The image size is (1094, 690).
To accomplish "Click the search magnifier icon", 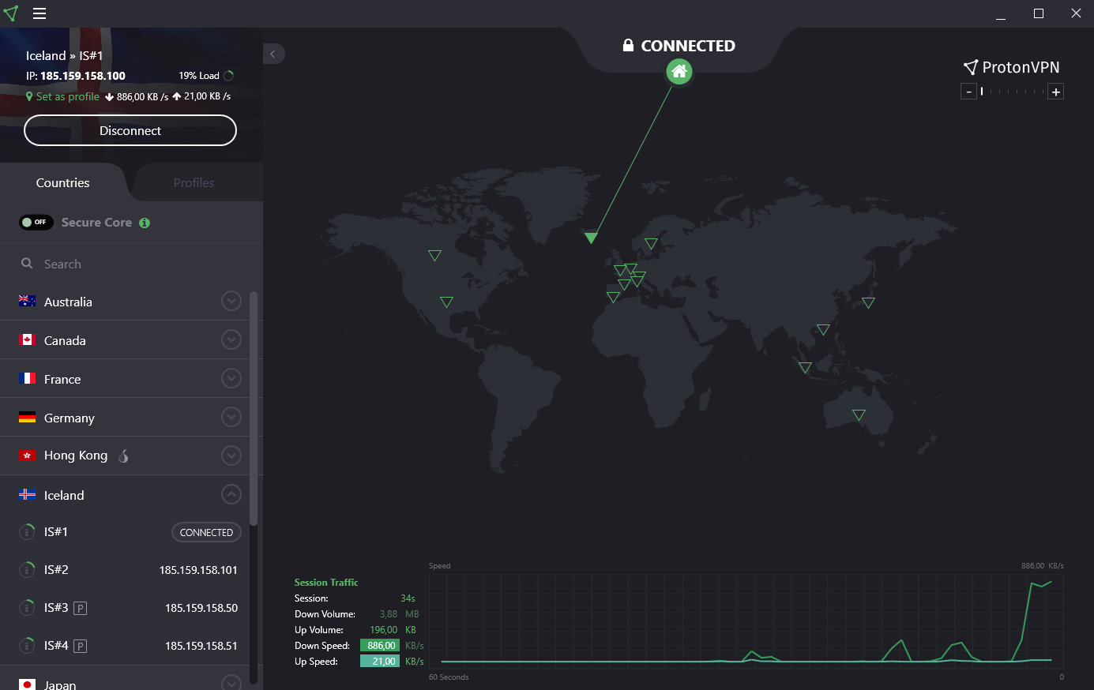I will pyautogui.click(x=27, y=264).
